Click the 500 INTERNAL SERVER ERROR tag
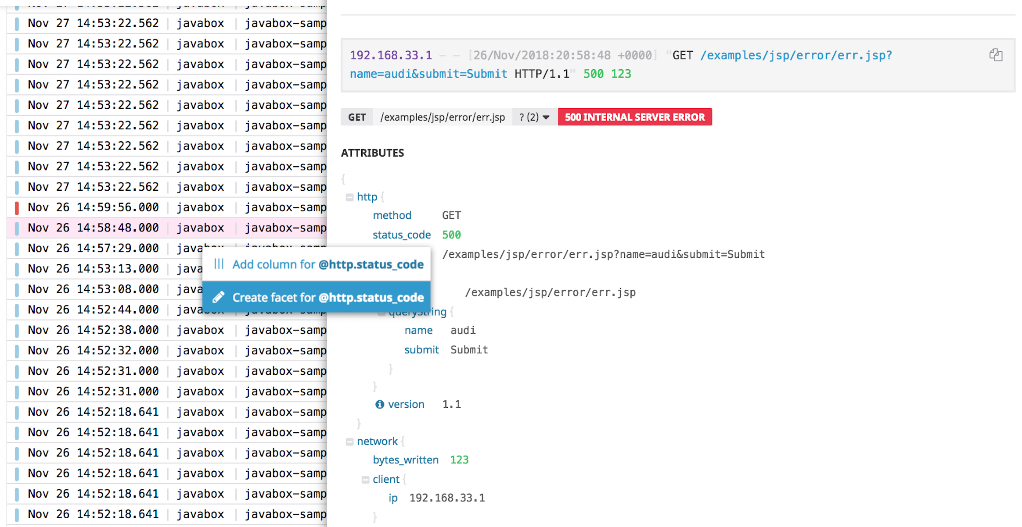Image resolution: width=1022 pixels, height=527 pixels. point(634,117)
